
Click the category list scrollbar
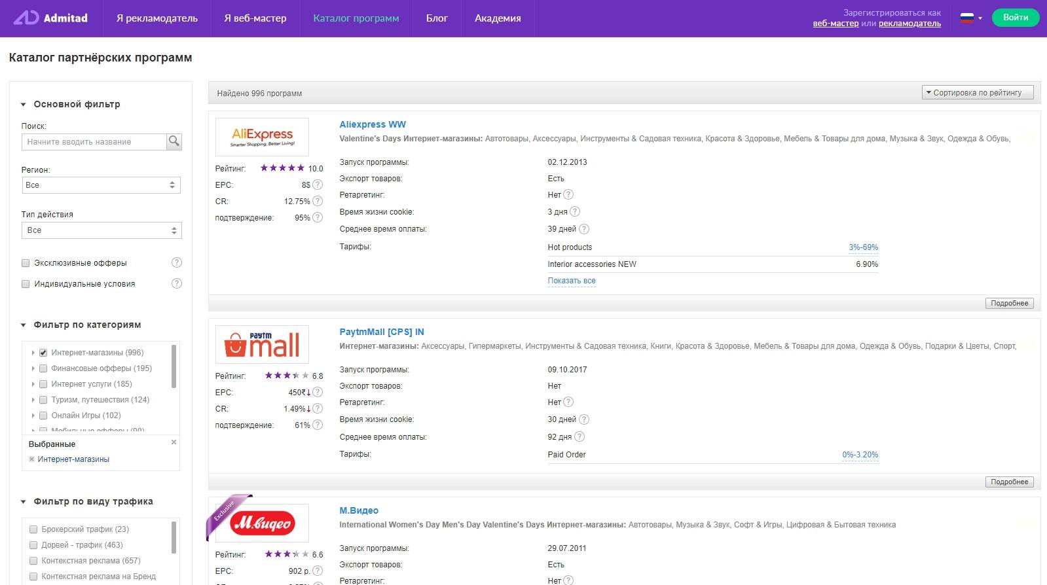pyautogui.click(x=174, y=366)
